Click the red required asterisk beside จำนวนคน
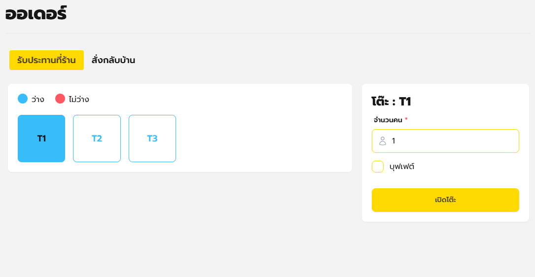The width and height of the screenshot is (535, 277). coord(406,119)
